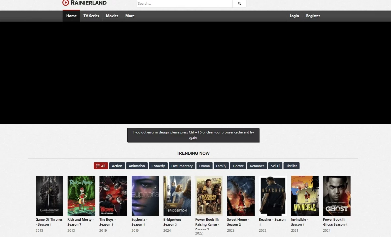Open the TV Series menu
Screen dimensions: 391x237
(91, 16)
